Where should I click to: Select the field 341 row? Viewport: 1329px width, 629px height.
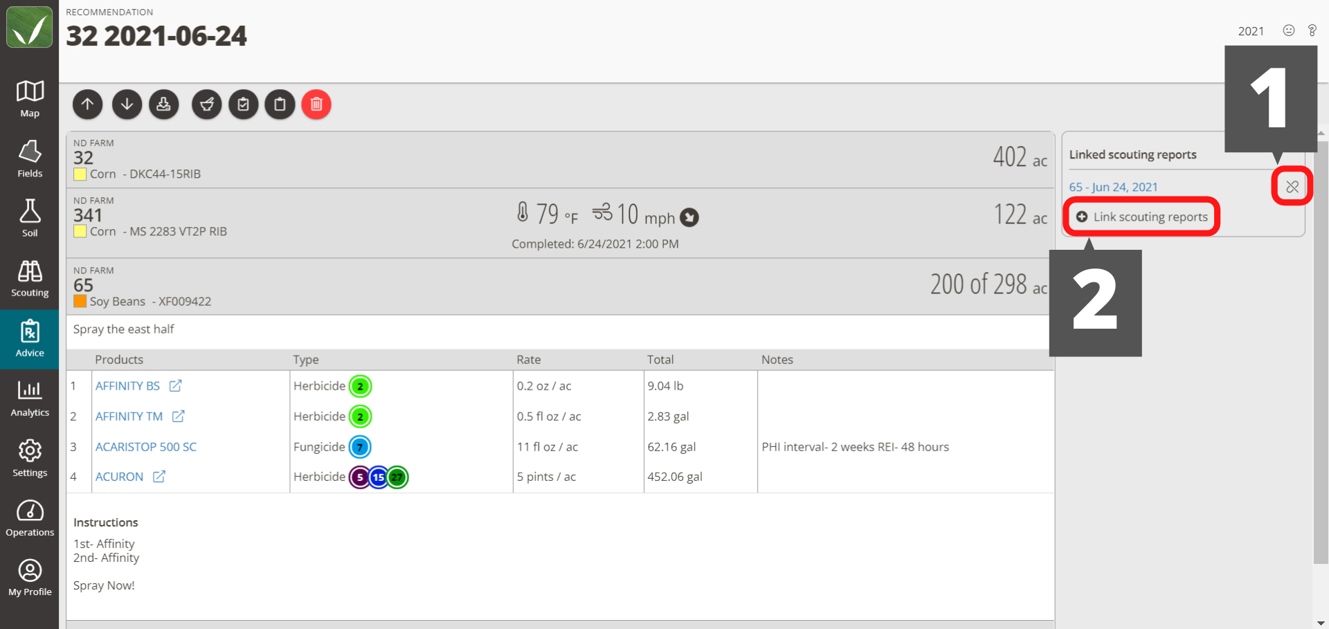tap(561, 224)
